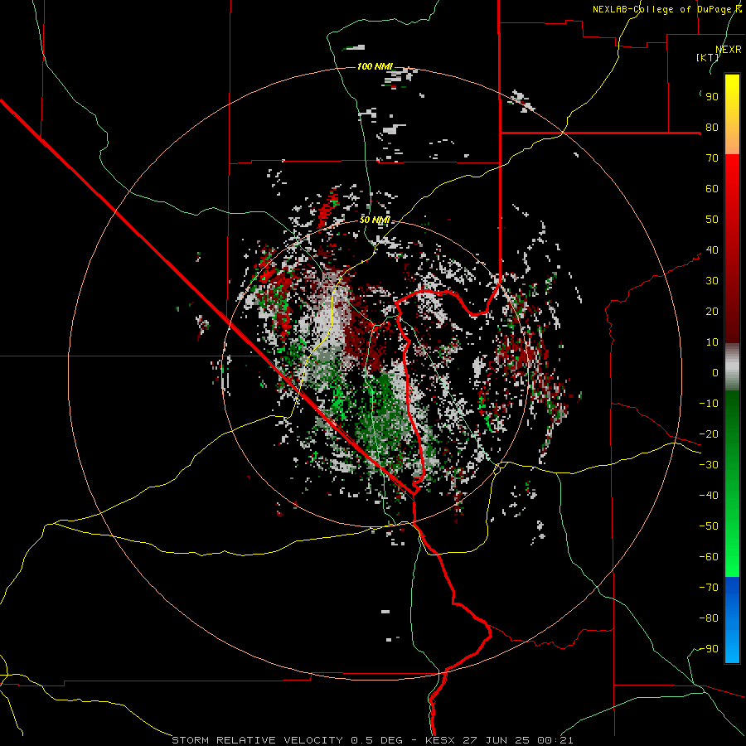
Task: Click the 10 value on velocity scale
Action: point(712,342)
